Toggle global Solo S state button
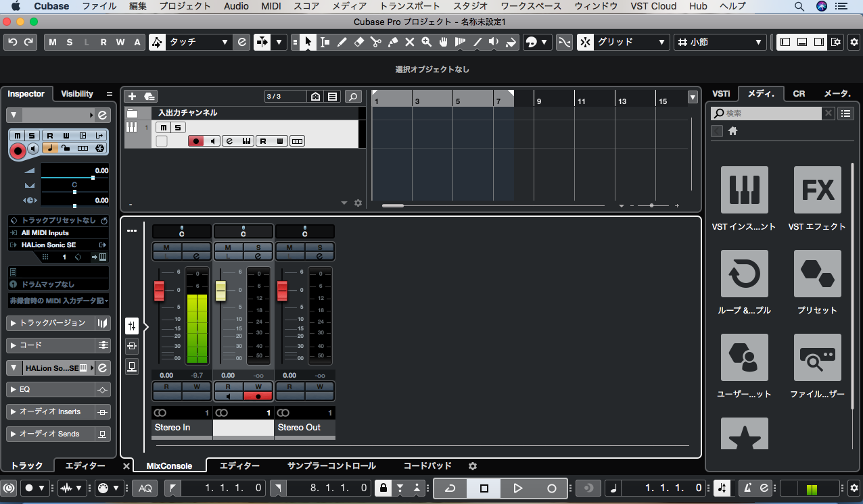 click(x=70, y=42)
